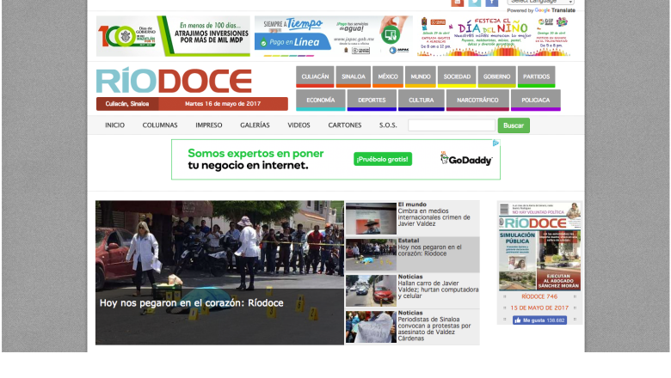The image size is (671, 378).
Task: Open Estatal story 'Hoy nos pegaron en el corazón'
Action: point(429,250)
